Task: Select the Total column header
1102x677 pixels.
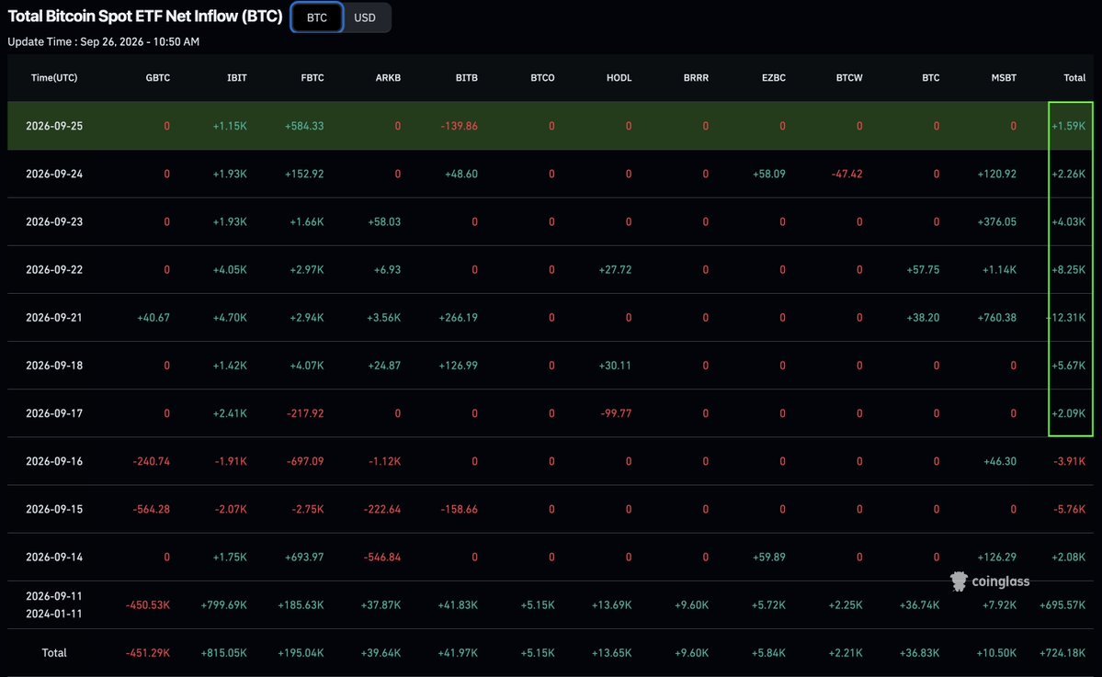Action: [1074, 78]
